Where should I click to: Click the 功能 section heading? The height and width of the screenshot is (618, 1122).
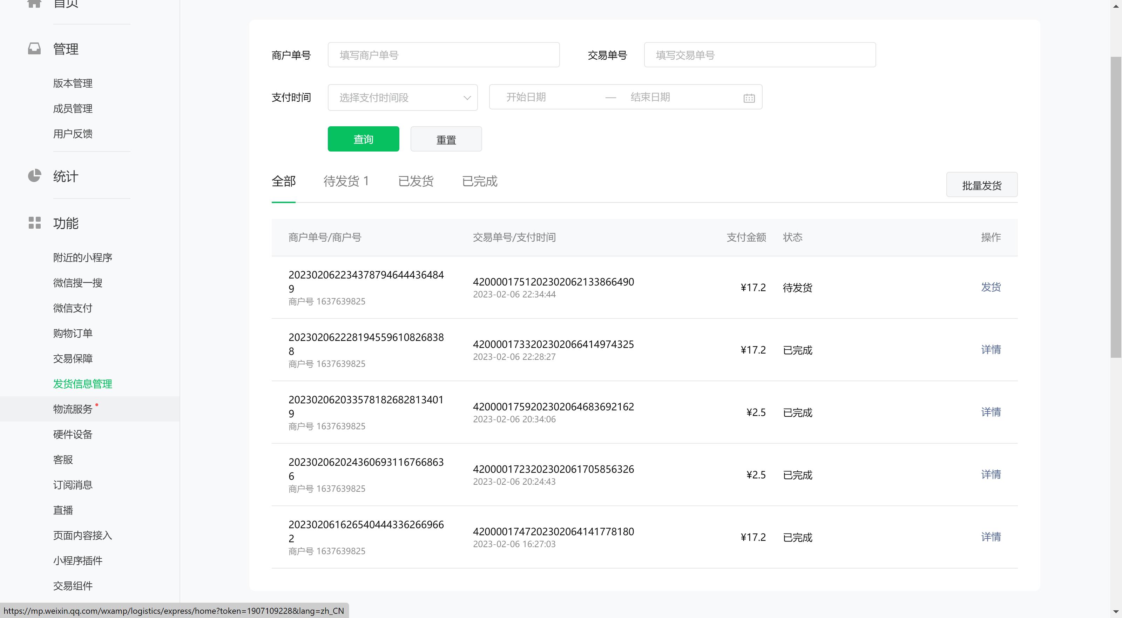[66, 223]
